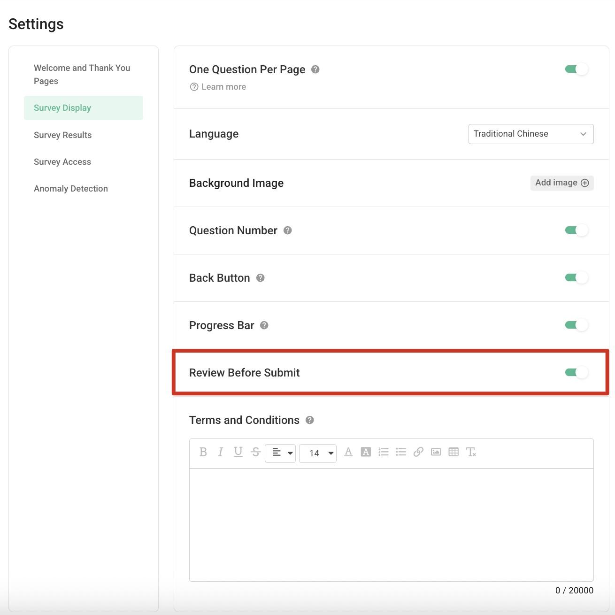Turn off the Progress Bar setting

[x=576, y=324]
